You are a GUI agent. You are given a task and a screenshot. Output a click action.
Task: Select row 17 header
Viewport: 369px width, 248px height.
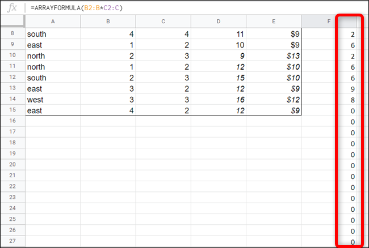click(12, 132)
